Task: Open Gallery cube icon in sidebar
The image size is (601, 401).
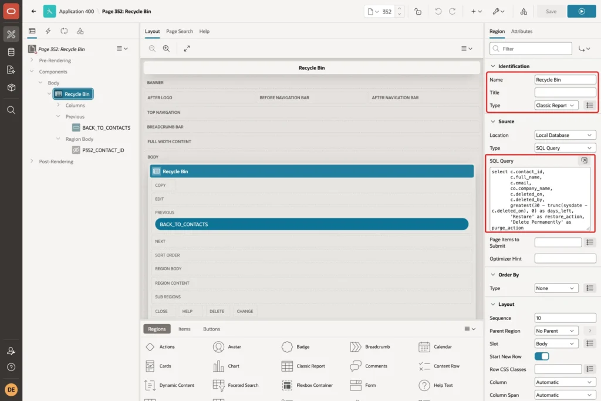Action: point(11,87)
